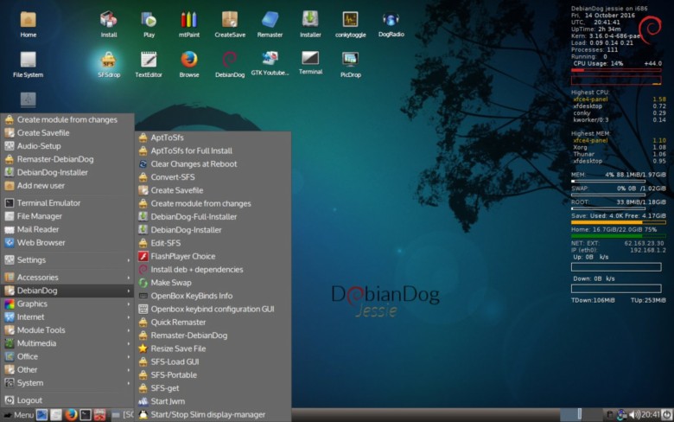Launch the TextEditor desktop icon

tap(149, 65)
